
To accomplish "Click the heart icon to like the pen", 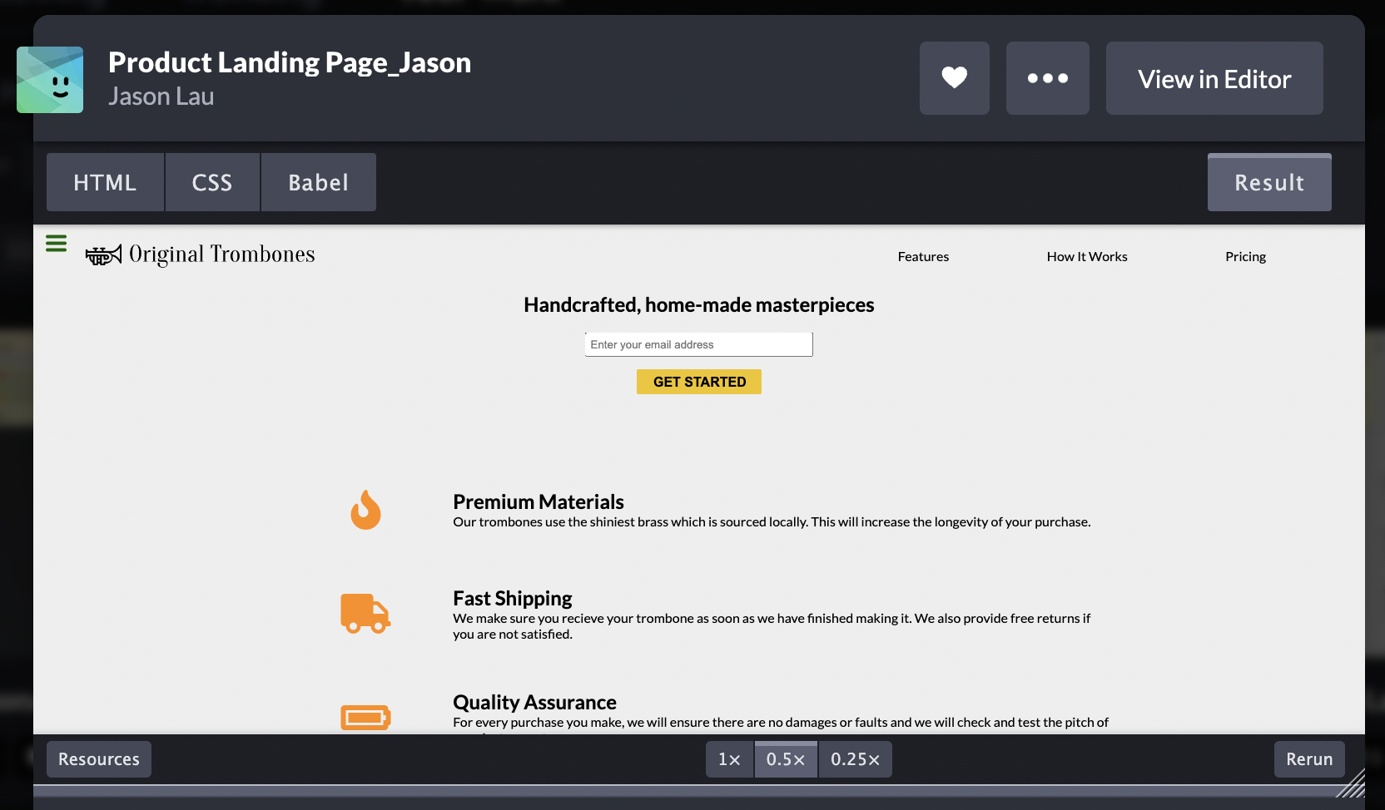I will click(x=954, y=78).
